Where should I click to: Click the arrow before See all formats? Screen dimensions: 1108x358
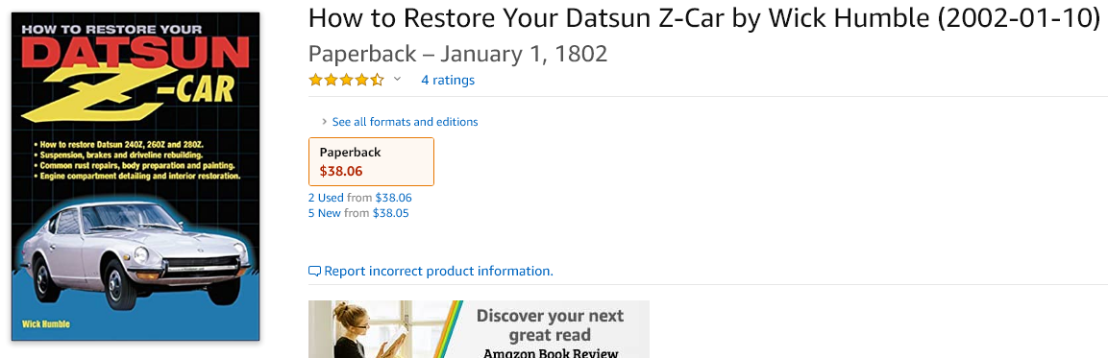coord(325,122)
